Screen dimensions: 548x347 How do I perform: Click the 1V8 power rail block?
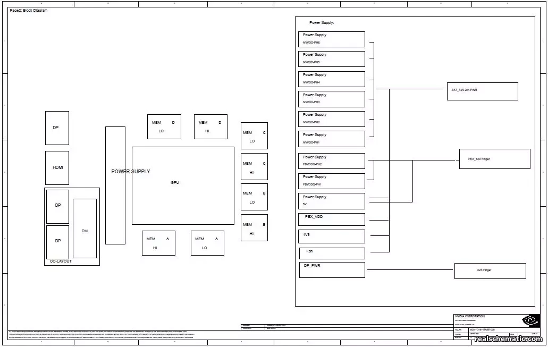point(331,236)
